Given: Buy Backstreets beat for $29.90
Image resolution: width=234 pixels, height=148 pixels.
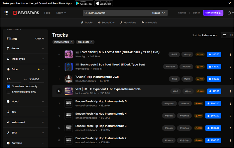Looking at the screenshot, I should click(214, 67).
